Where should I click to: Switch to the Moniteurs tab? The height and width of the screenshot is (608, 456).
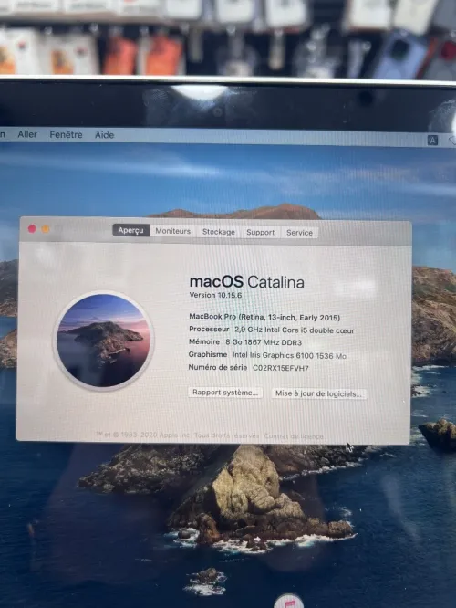[172, 231]
